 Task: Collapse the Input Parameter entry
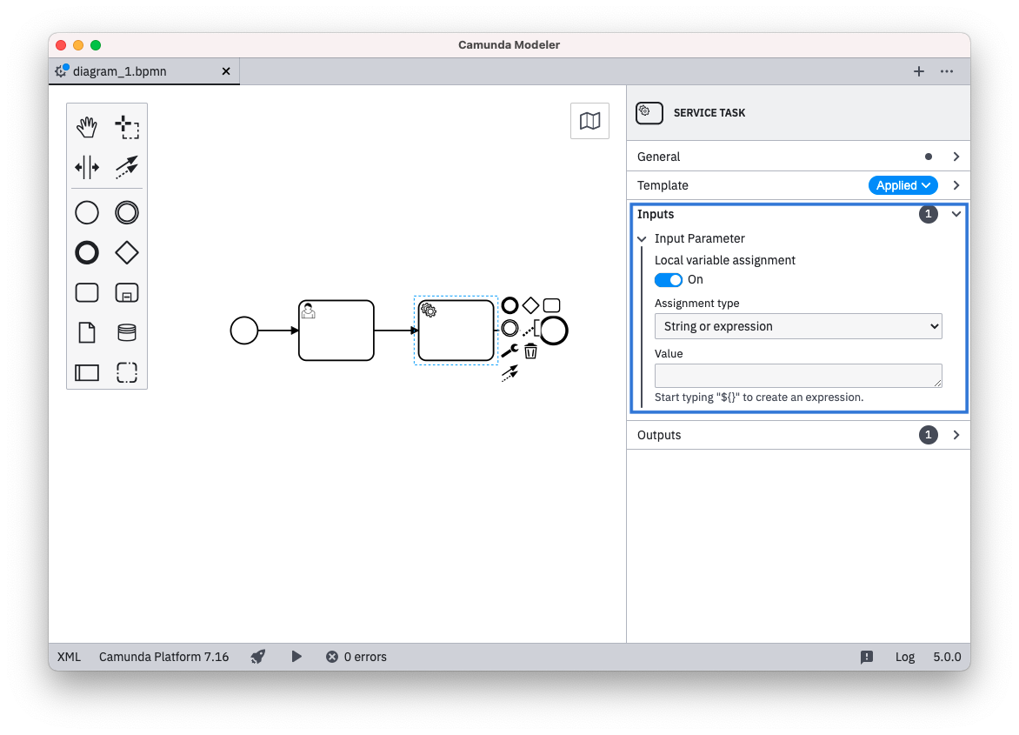[642, 238]
